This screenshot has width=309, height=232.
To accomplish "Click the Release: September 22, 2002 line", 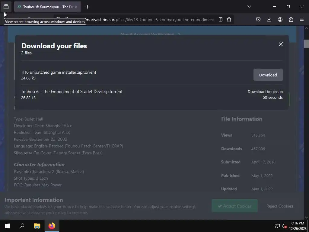I will pyautogui.click(x=40, y=139).
